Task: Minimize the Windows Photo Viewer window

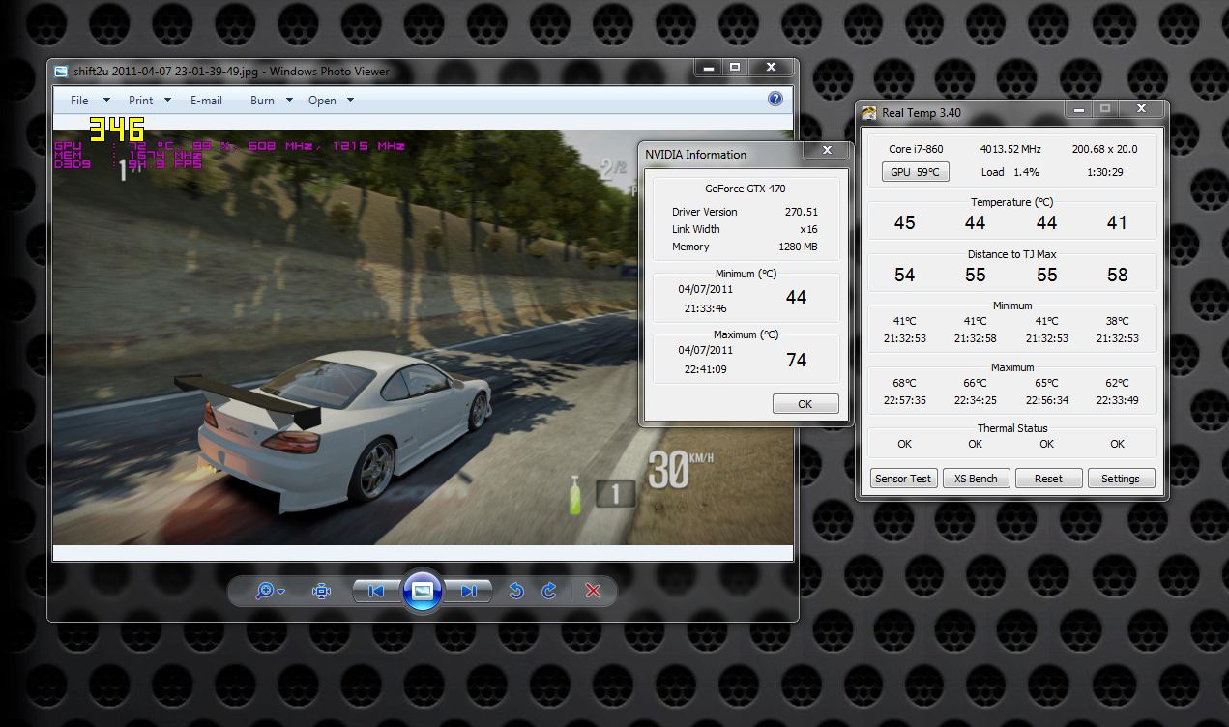Action: (x=708, y=68)
